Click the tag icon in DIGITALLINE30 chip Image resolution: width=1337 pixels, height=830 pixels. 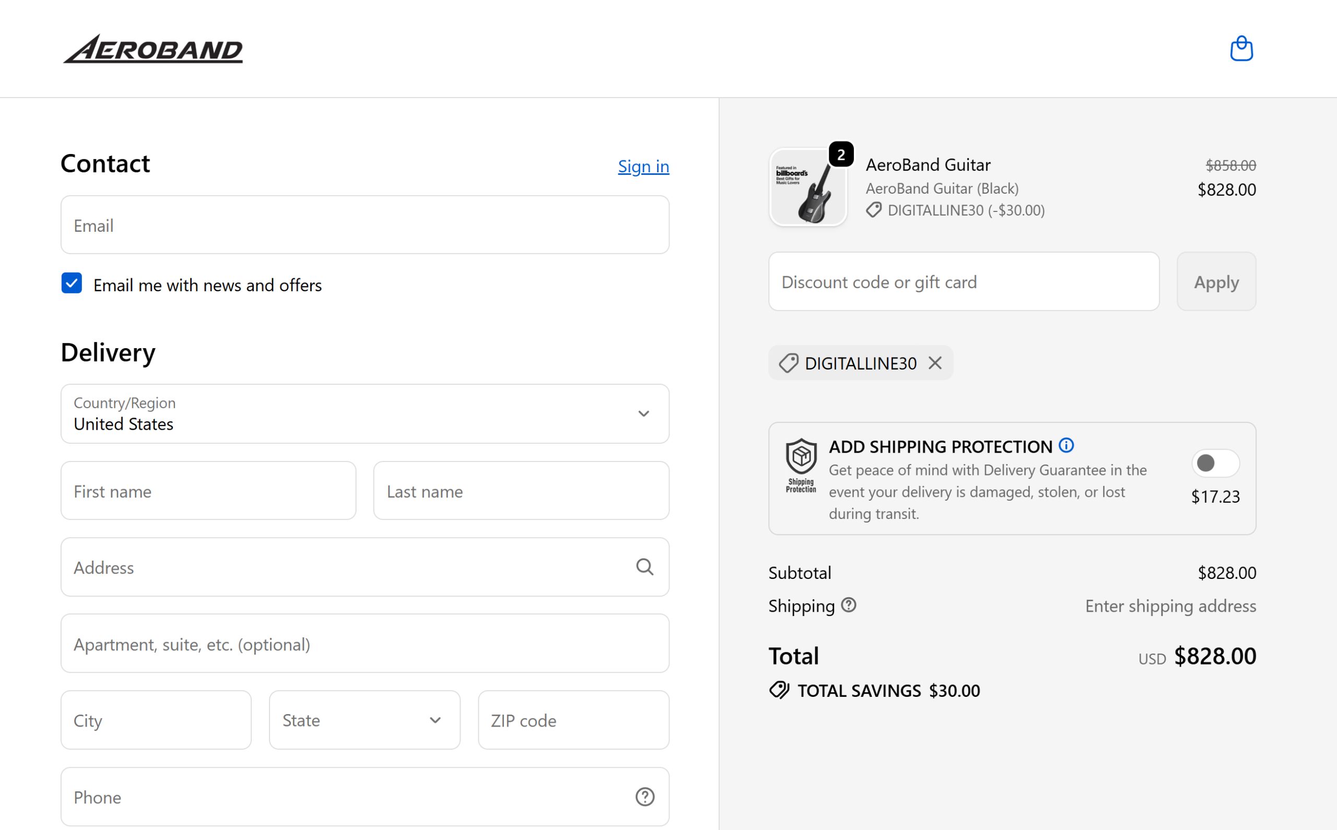(789, 363)
